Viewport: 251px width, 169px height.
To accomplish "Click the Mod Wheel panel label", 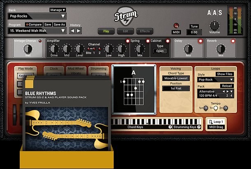I will (76, 69).
